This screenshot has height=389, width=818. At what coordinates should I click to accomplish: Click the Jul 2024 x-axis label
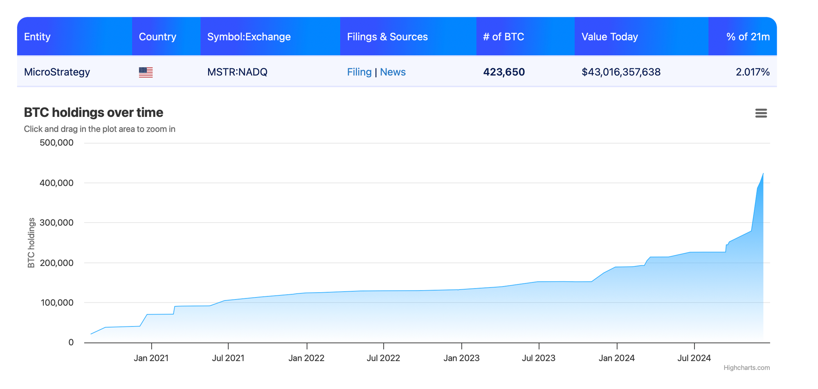click(x=694, y=358)
